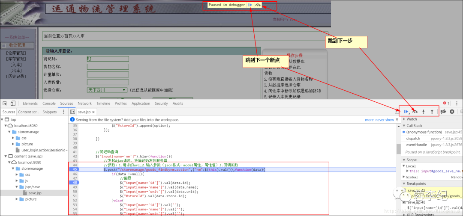Select the Snippets navigator tab
Image resolution: width=463 pixels, height=216 pixels.
pyautogui.click(x=49, y=112)
